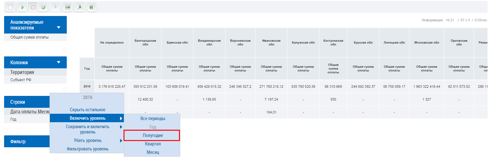
Task: Click the Московская обл column header
Action: click(426, 43)
